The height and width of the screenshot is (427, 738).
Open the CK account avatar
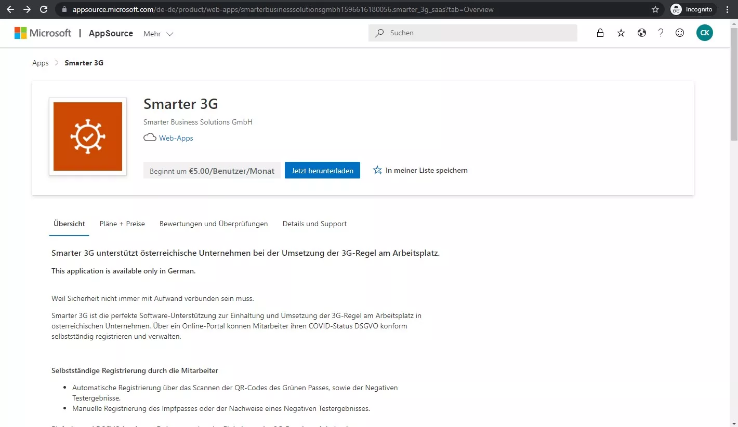pyautogui.click(x=705, y=33)
